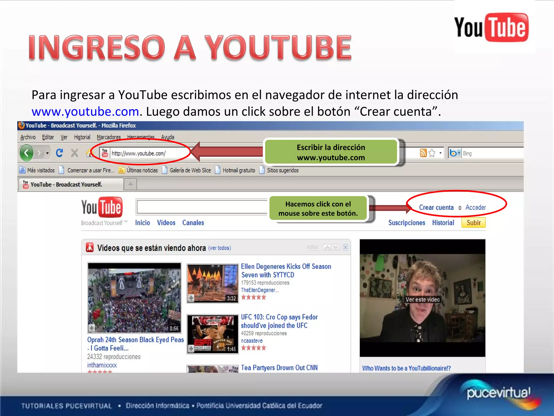Click the red videos-being-watched icon
The width and height of the screenshot is (554, 416).
point(90,247)
